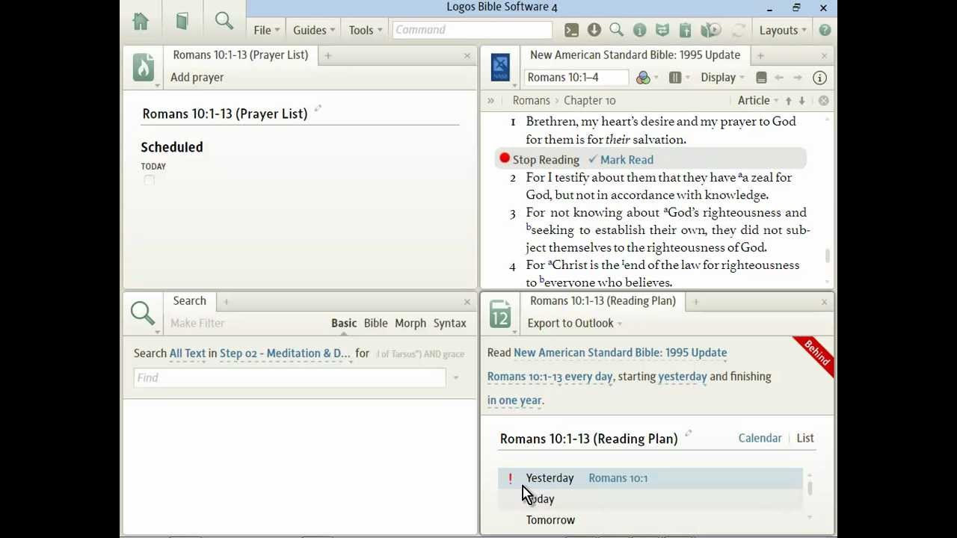Viewport: 957px width, 538px height.
Task: Click the circled X locator bar icon
Action: [823, 100]
